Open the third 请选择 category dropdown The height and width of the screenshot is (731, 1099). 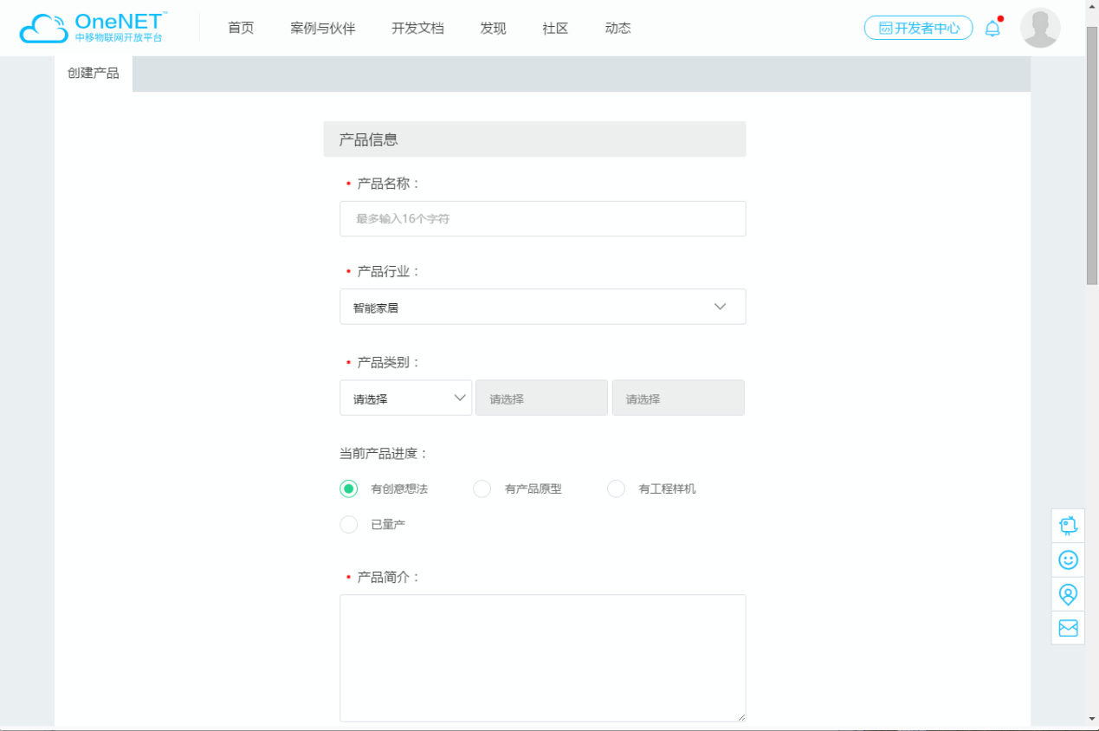coord(678,397)
